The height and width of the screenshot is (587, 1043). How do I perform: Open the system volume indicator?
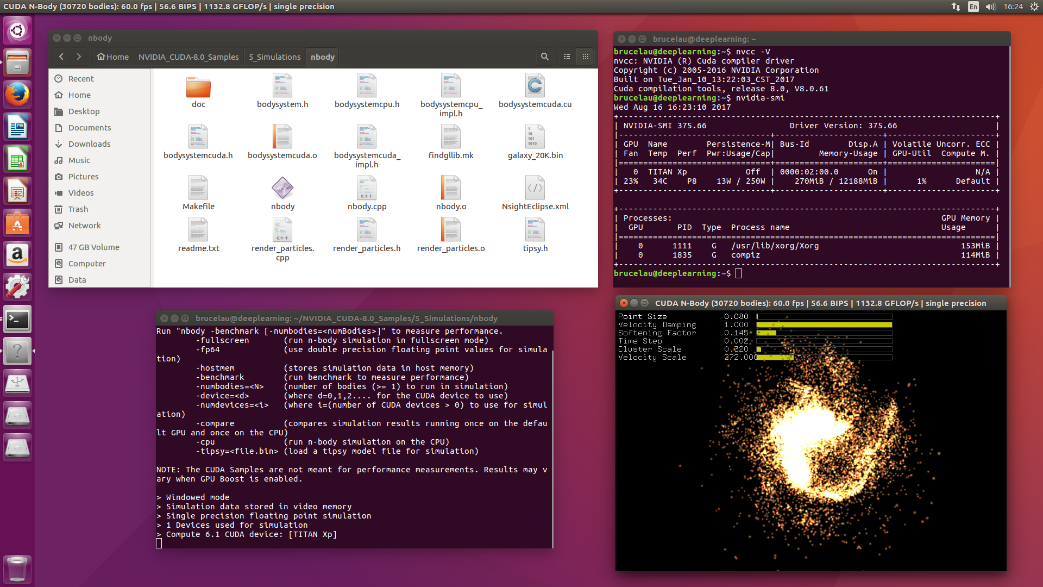tap(990, 7)
